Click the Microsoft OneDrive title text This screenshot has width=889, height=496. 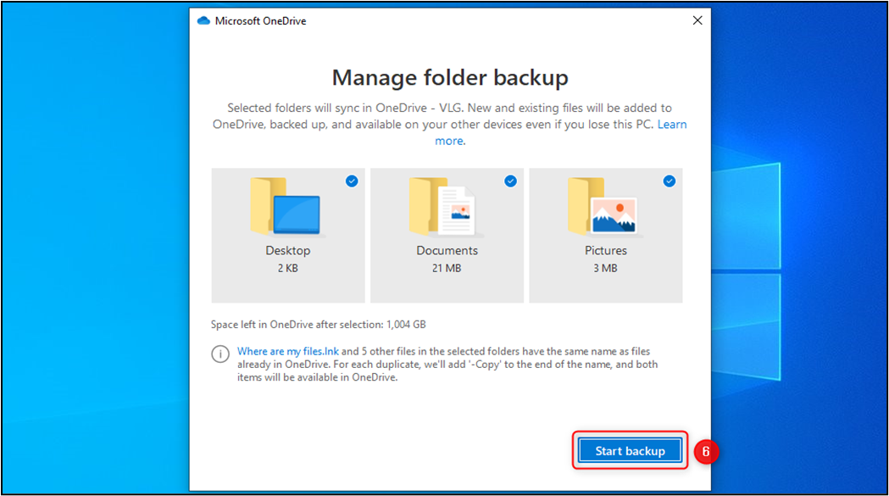point(260,21)
